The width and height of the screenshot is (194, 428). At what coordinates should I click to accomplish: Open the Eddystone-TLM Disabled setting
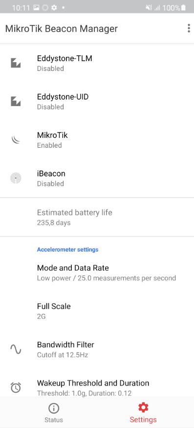coord(97,63)
